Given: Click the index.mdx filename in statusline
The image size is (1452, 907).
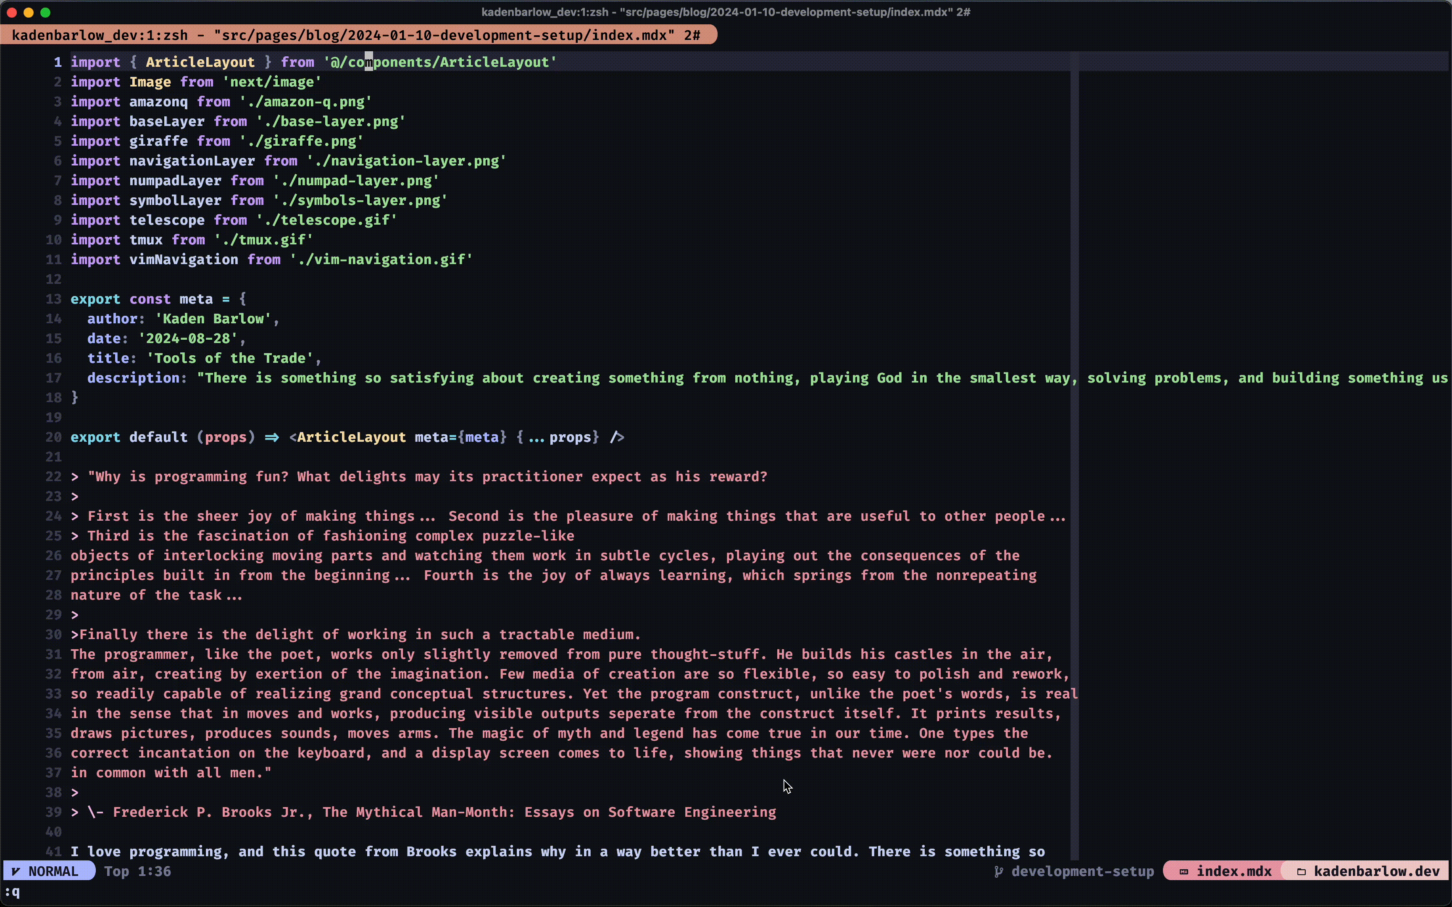Looking at the screenshot, I should [1234, 871].
